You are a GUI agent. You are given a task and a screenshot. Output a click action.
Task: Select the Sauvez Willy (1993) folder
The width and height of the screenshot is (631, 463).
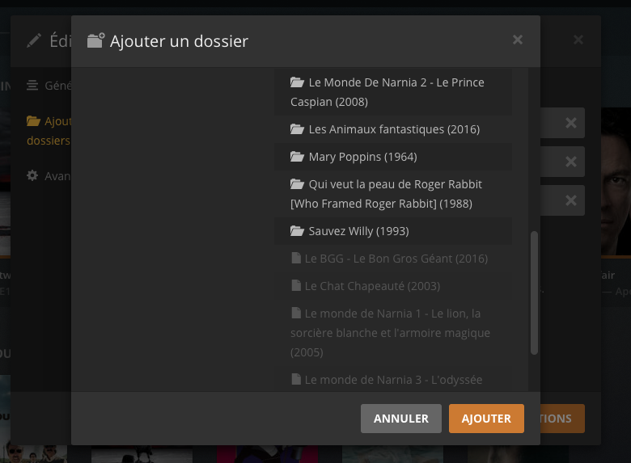pyautogui.click(x=393, y=231)
